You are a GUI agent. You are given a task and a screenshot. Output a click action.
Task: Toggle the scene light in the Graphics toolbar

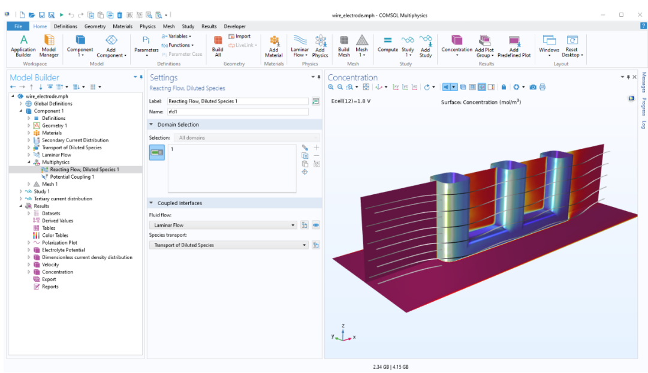[x=447, y=88]
